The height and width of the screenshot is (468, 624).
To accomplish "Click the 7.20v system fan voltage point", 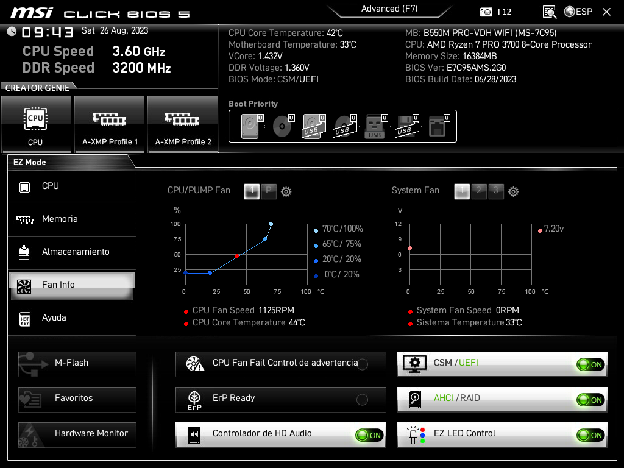I will coord(410,249).
